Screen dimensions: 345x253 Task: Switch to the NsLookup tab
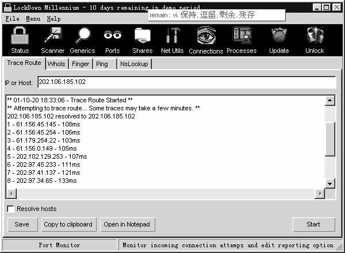[x=134, y=64]
